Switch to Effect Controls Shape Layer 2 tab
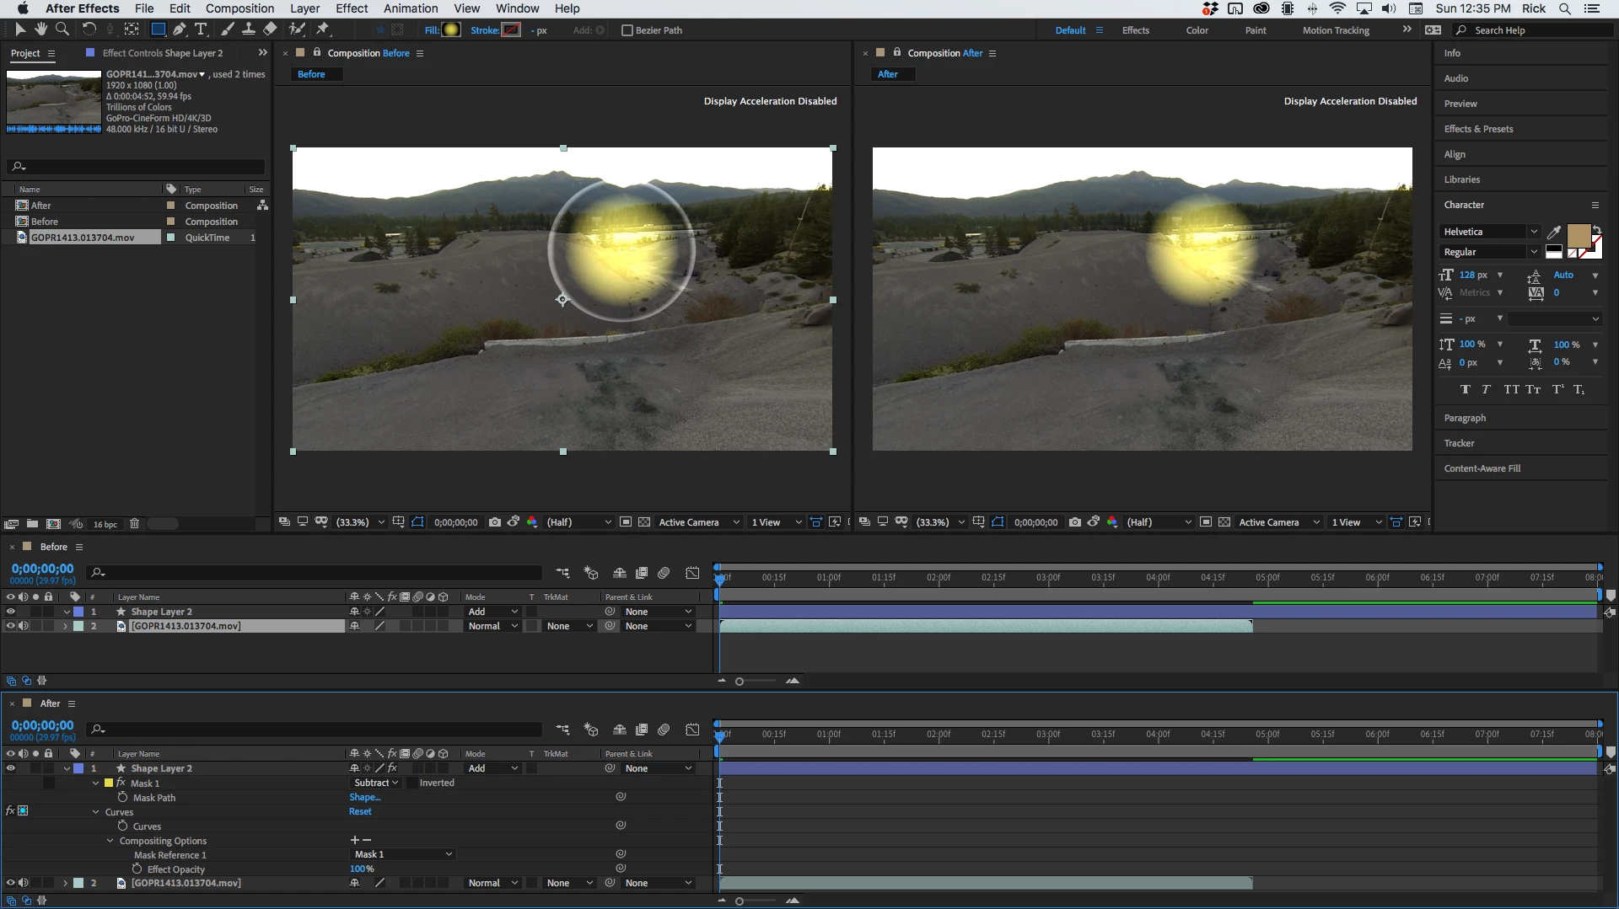The height and width of the screenshot is (909, 1619). [162, 53]
